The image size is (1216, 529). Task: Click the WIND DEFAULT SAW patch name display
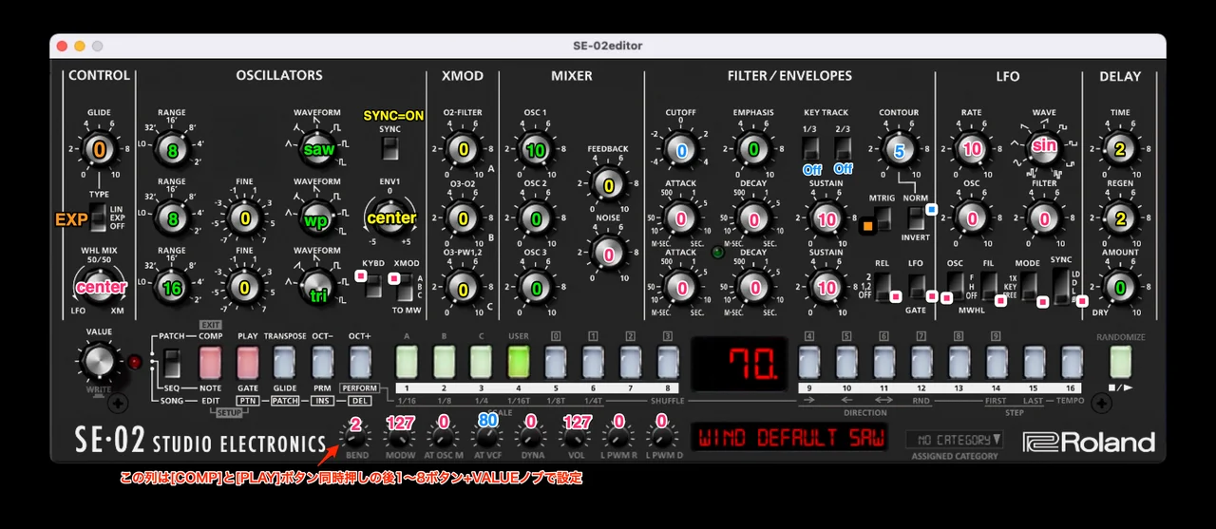tap(791, 439)
